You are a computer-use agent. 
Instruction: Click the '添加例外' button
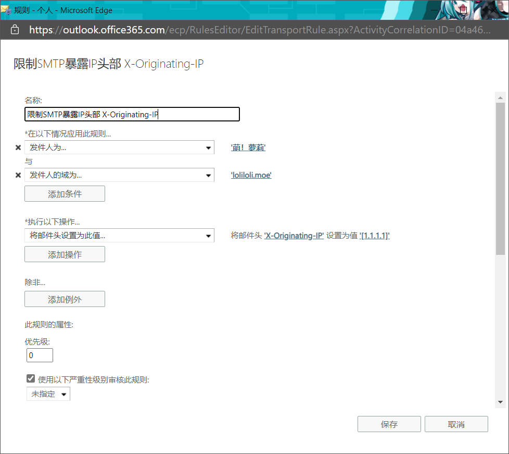(x=65, y=299)
